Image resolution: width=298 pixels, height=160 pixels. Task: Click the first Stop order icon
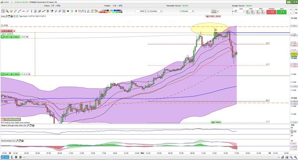[x=258, y=12]
